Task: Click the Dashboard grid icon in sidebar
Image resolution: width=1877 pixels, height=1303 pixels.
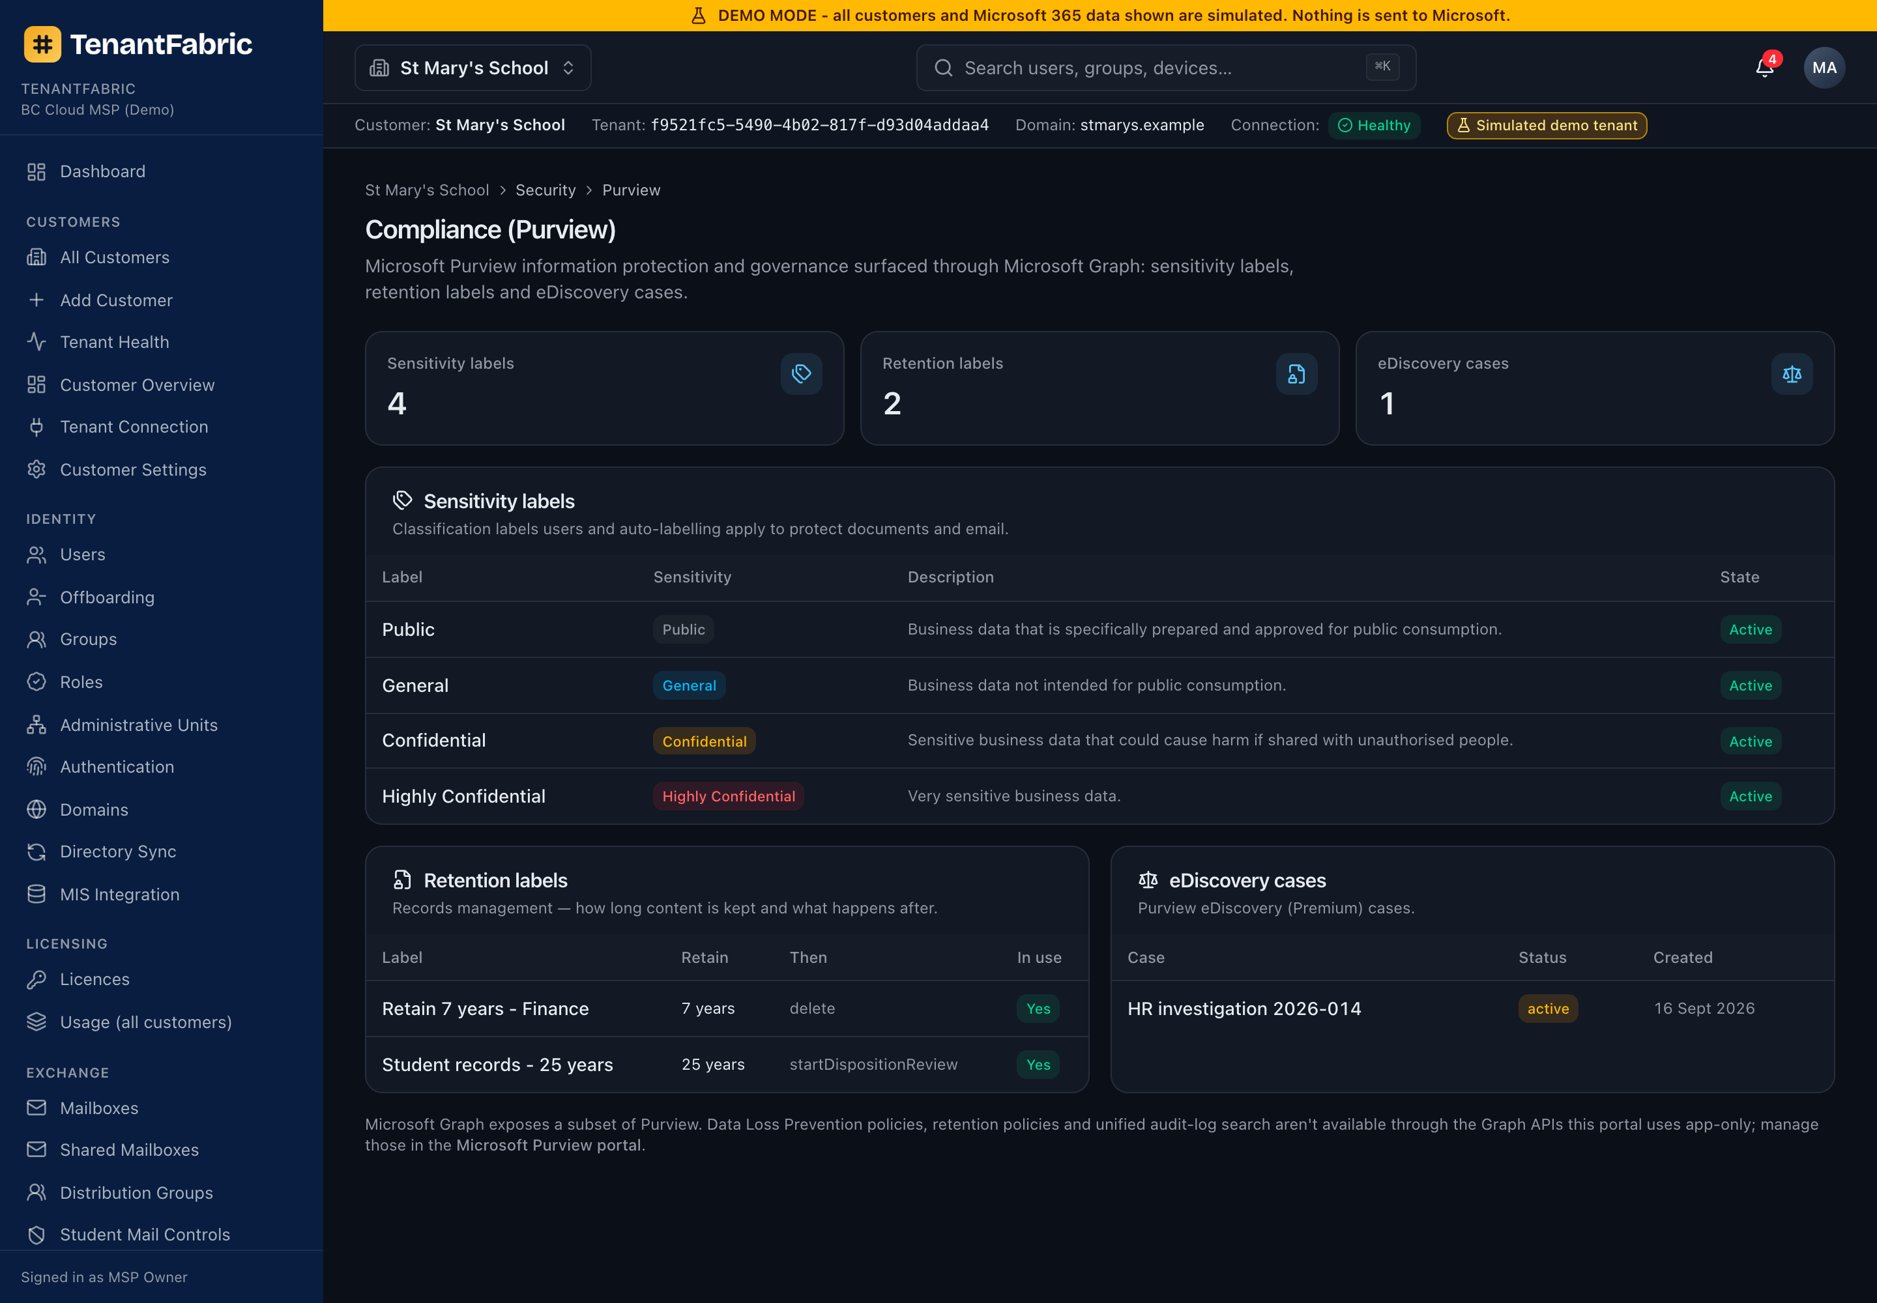Action: click(36, 171)
